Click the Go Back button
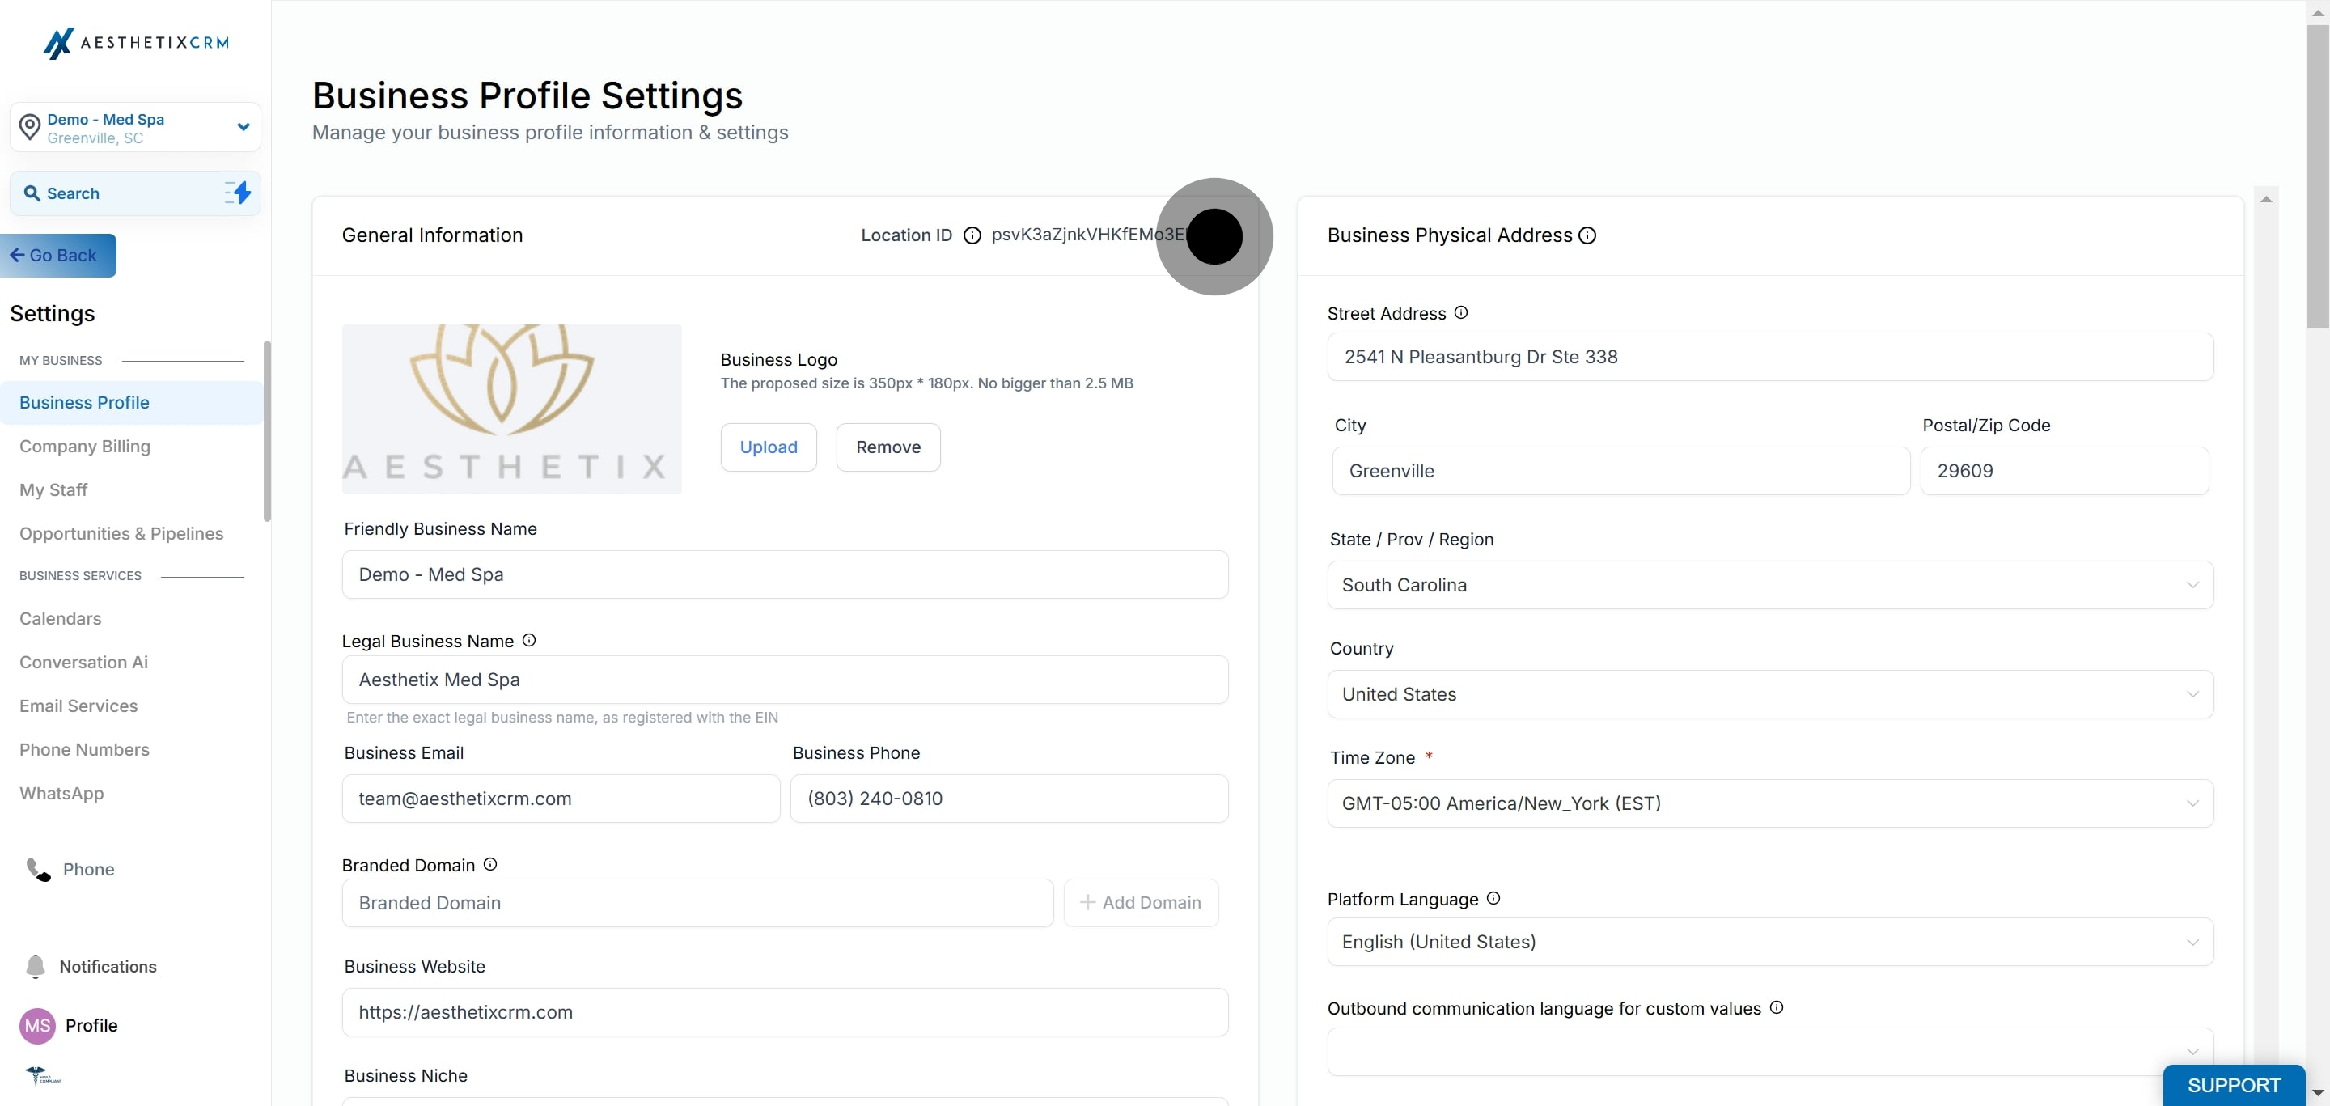This screenshot has height=1106, width=2330. pyautogui.click(x=58, y=255)
